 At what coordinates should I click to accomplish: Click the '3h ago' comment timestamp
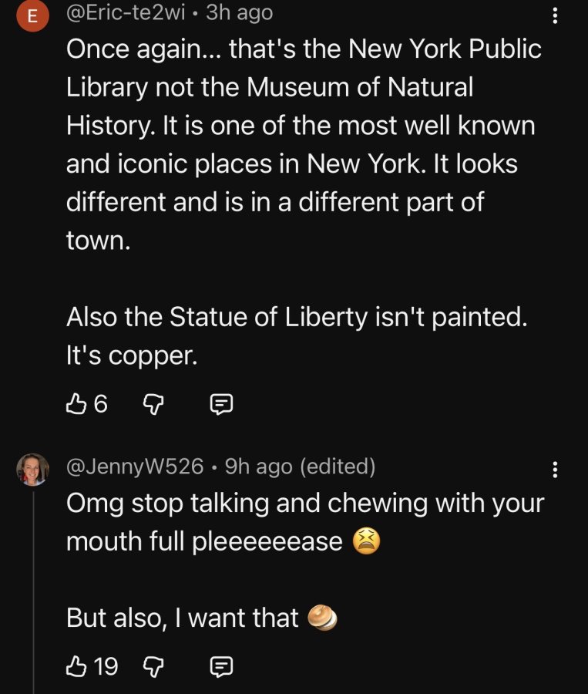pyautogui.click(x=240, y=12)
